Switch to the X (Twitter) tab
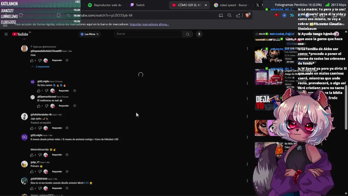This screenshot has width=348, height=196. tap(258, 5)
